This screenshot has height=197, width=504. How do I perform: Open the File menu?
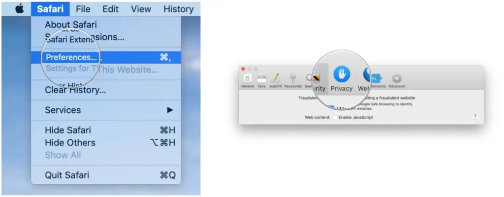[x=83, y=9]
